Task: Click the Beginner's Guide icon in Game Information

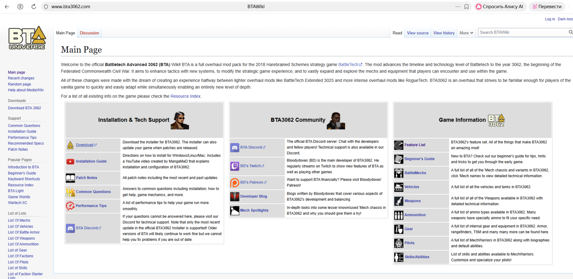Action: coord(399,159)
